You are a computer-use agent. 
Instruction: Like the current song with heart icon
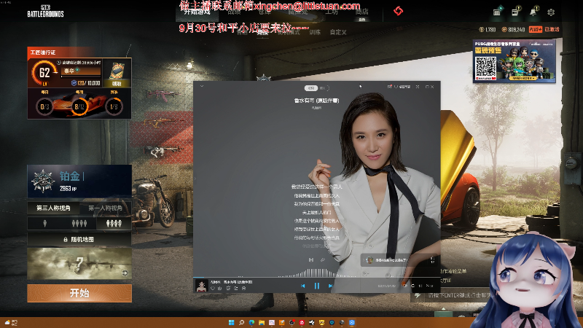pyautogui.click(x=213, y=288)
